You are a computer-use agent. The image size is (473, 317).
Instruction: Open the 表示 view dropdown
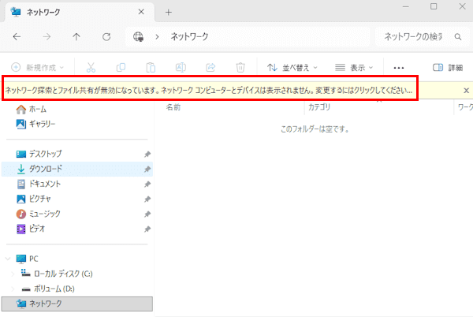(x=354, y=68)
